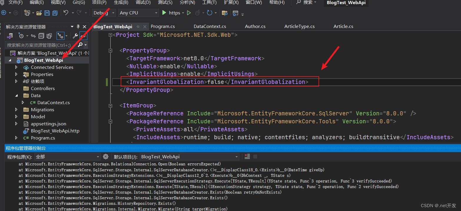Select DataContext.cs in Solution Explorer
Screen dimensions: 461x211
[x=53, y=102]
